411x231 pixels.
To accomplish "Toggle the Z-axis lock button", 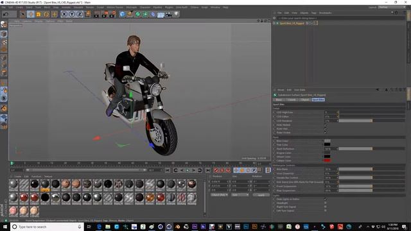I will click(80, 14).
